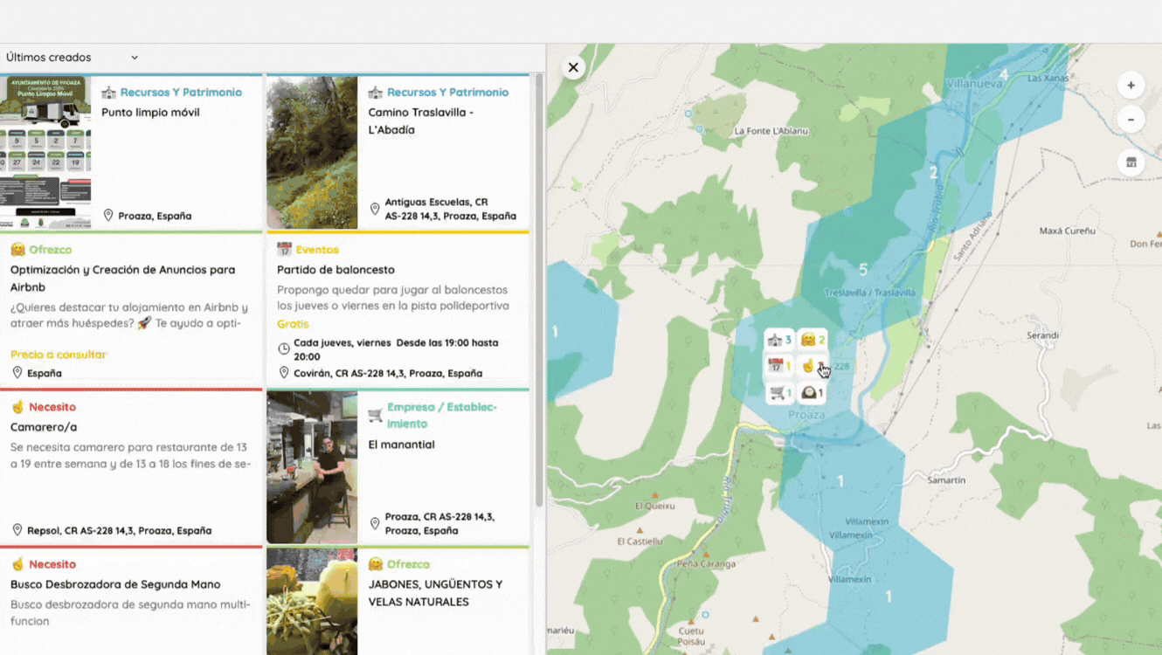Click the black helmet marker on map

point(813,393)
